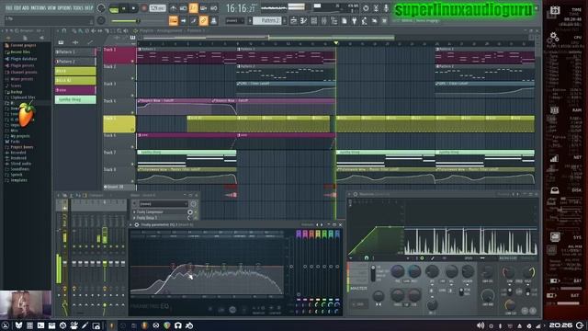Show patterns tab piano icon in picker
Image resolution: width=588 pixels, height=331 pixels.
pyautogui.click(x=61, y=42)
